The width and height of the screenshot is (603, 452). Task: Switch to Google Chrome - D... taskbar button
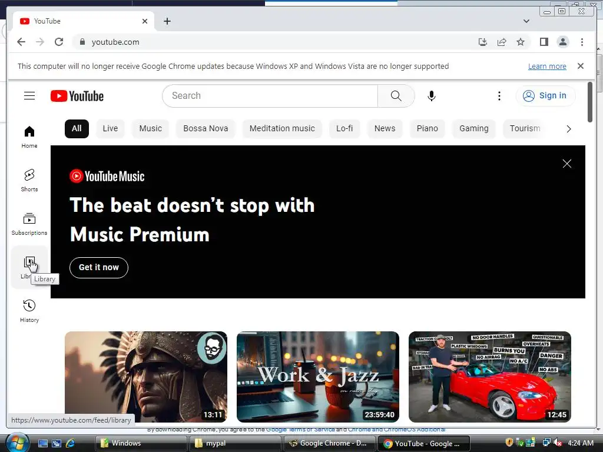(x=330, y=443)
